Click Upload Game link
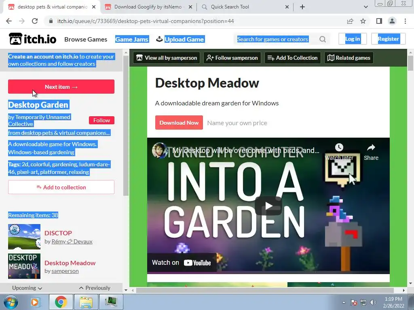 click(180, 39)
